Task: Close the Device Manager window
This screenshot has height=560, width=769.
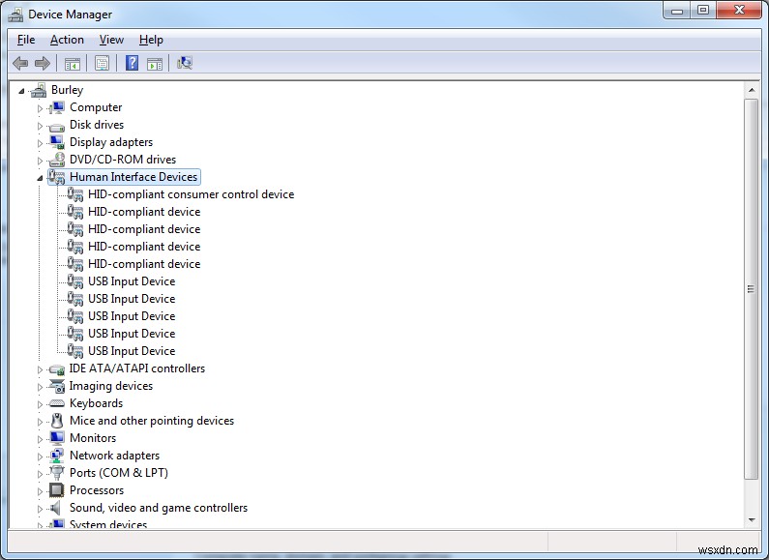Action: point(739,11)
